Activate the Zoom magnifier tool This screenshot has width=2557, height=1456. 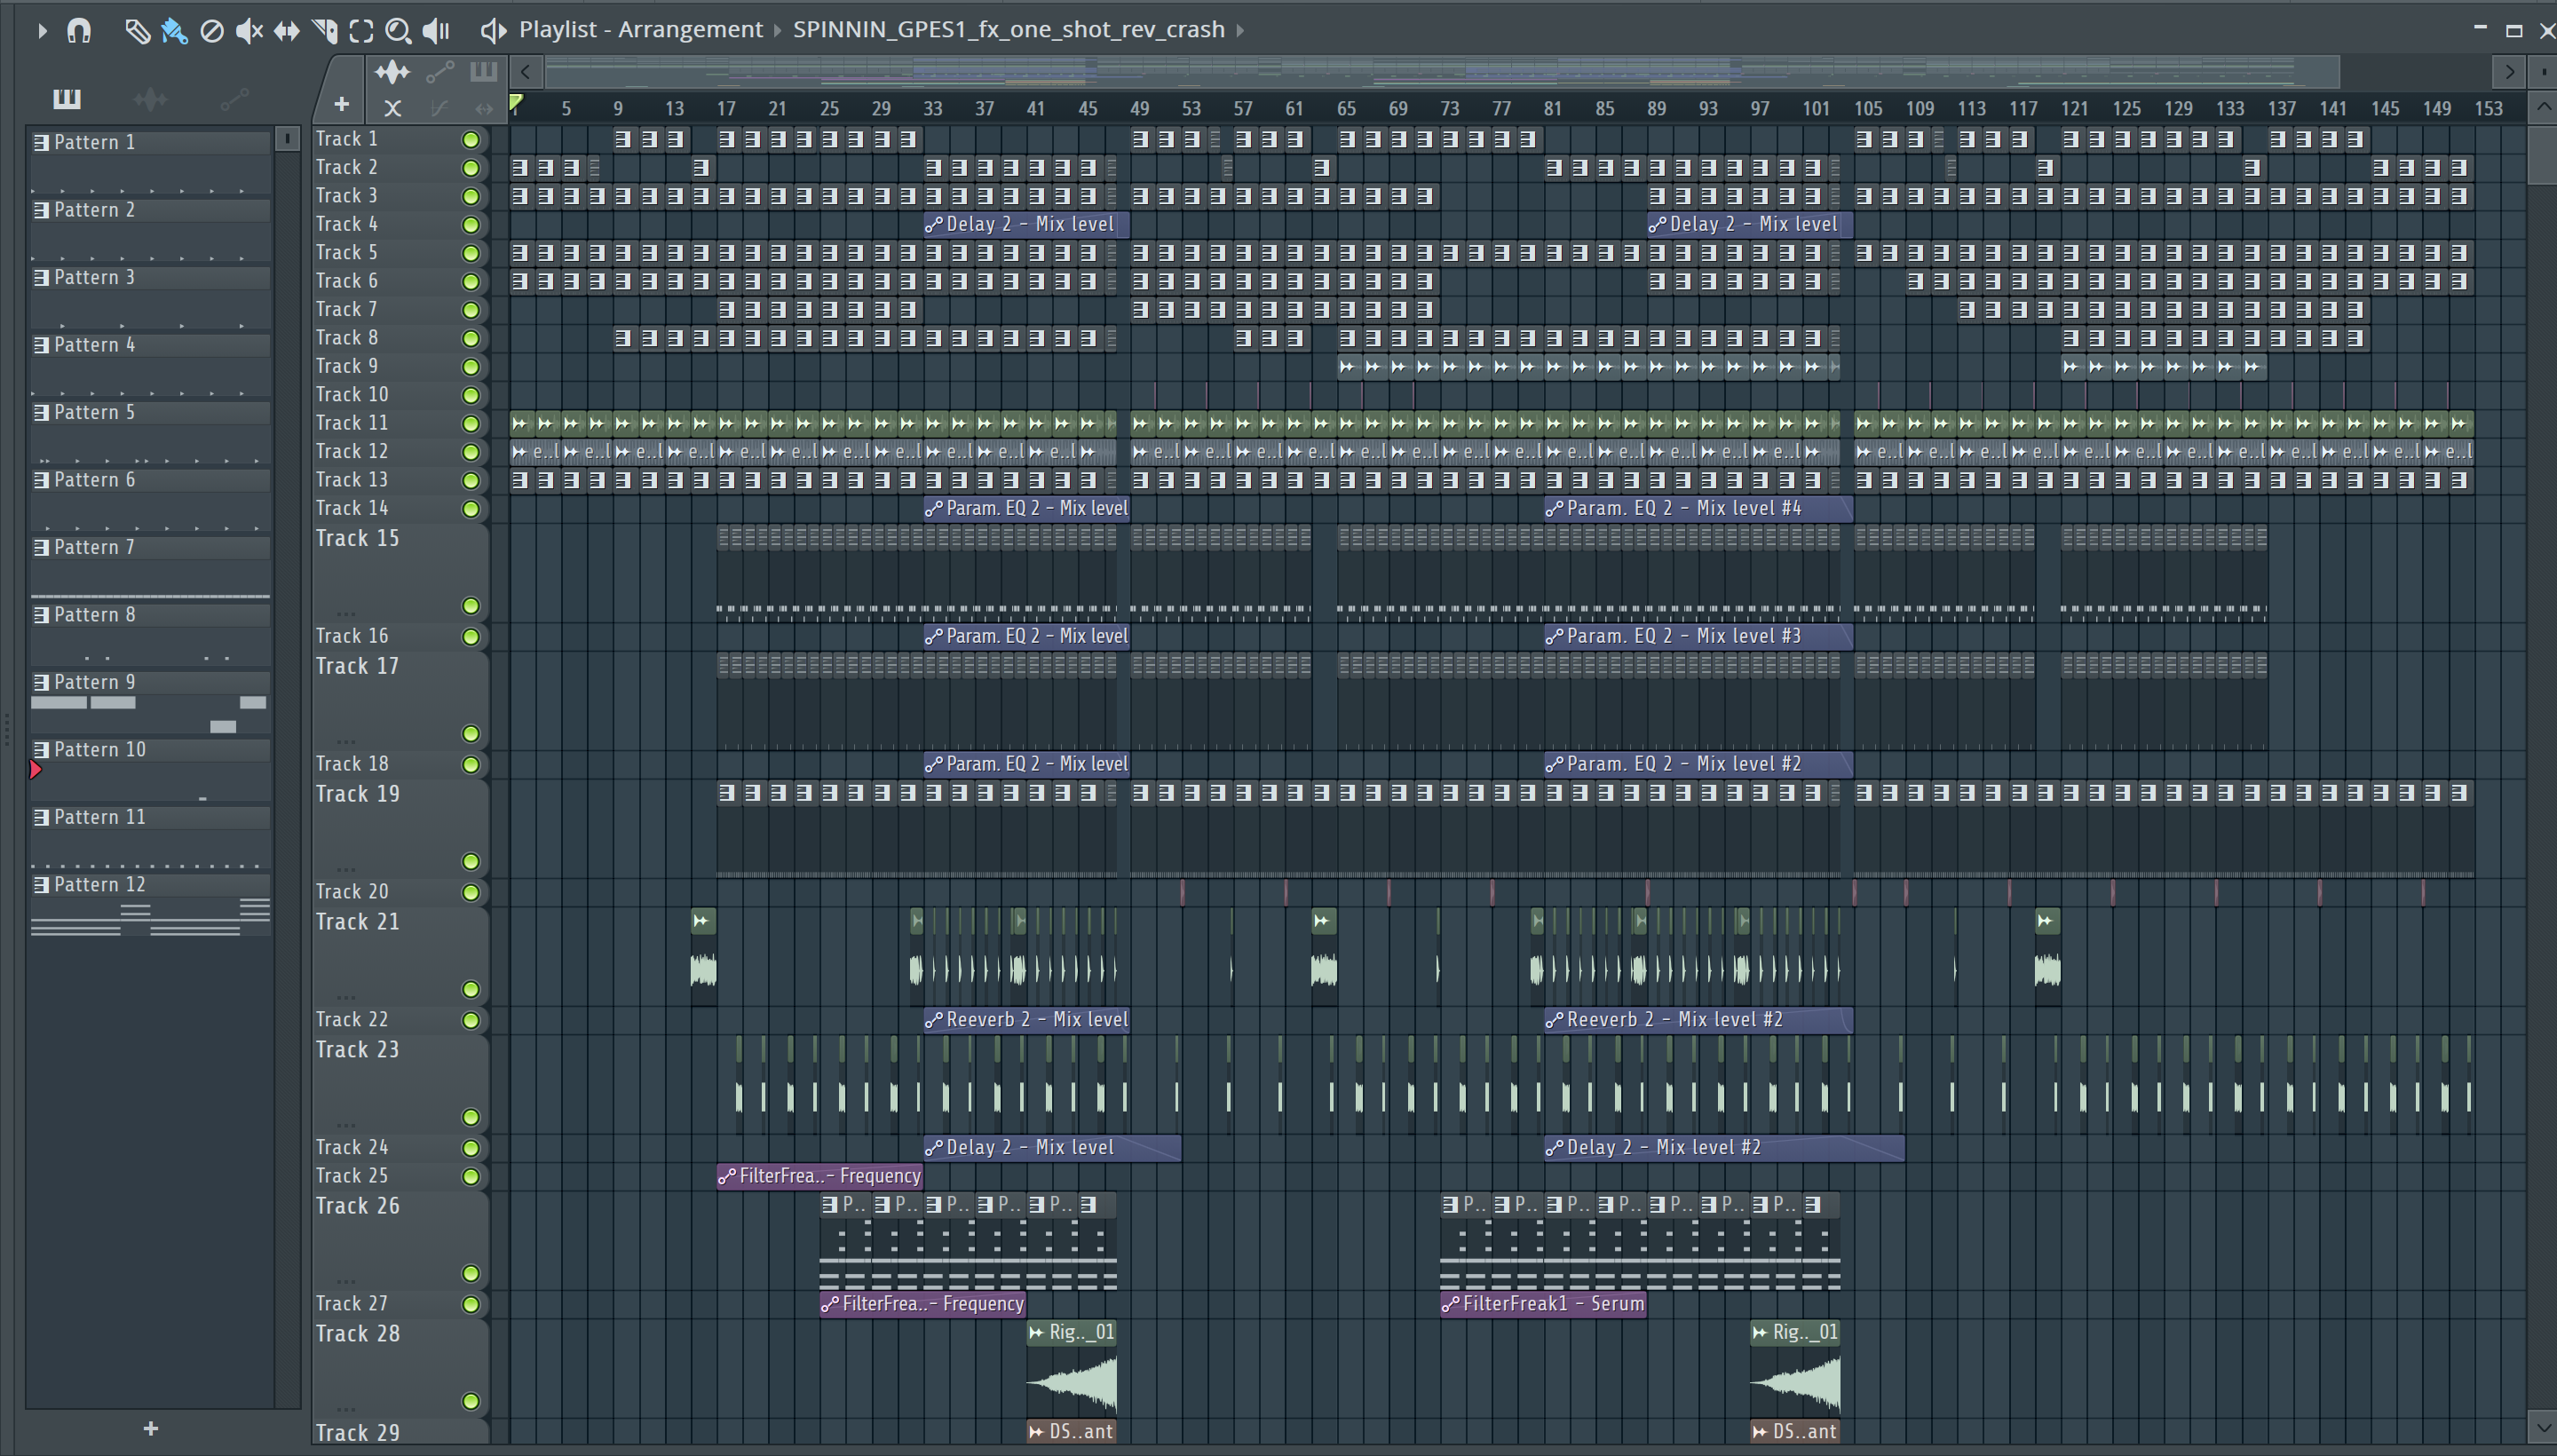pos(398,31)
